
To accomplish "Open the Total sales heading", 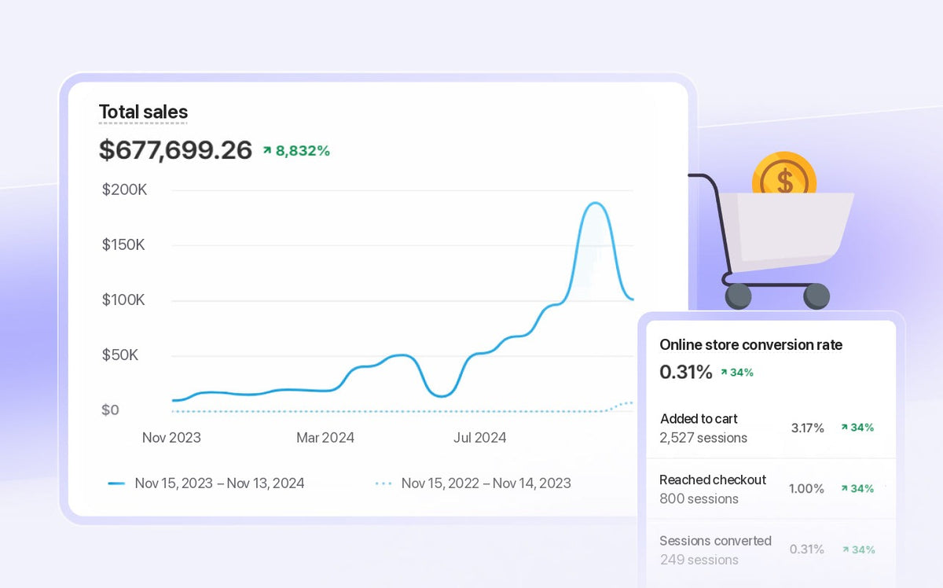I will [x=143, y=112].
